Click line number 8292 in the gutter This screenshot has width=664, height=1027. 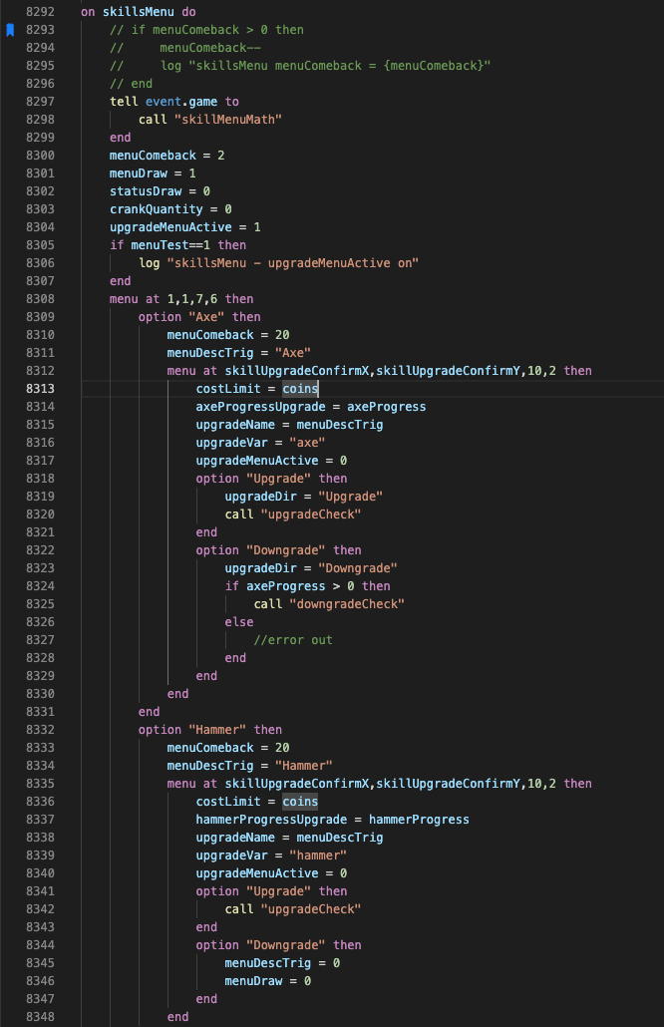pos(41,12)
